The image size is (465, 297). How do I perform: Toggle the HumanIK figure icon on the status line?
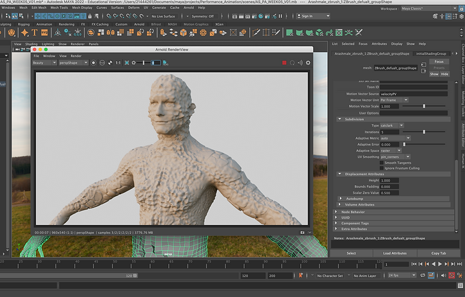442,16
